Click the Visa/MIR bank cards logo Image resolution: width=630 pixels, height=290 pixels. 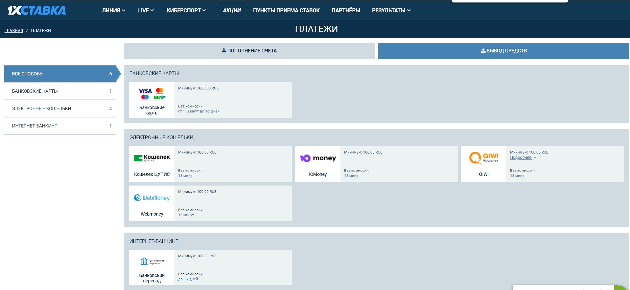click(152, 94)
